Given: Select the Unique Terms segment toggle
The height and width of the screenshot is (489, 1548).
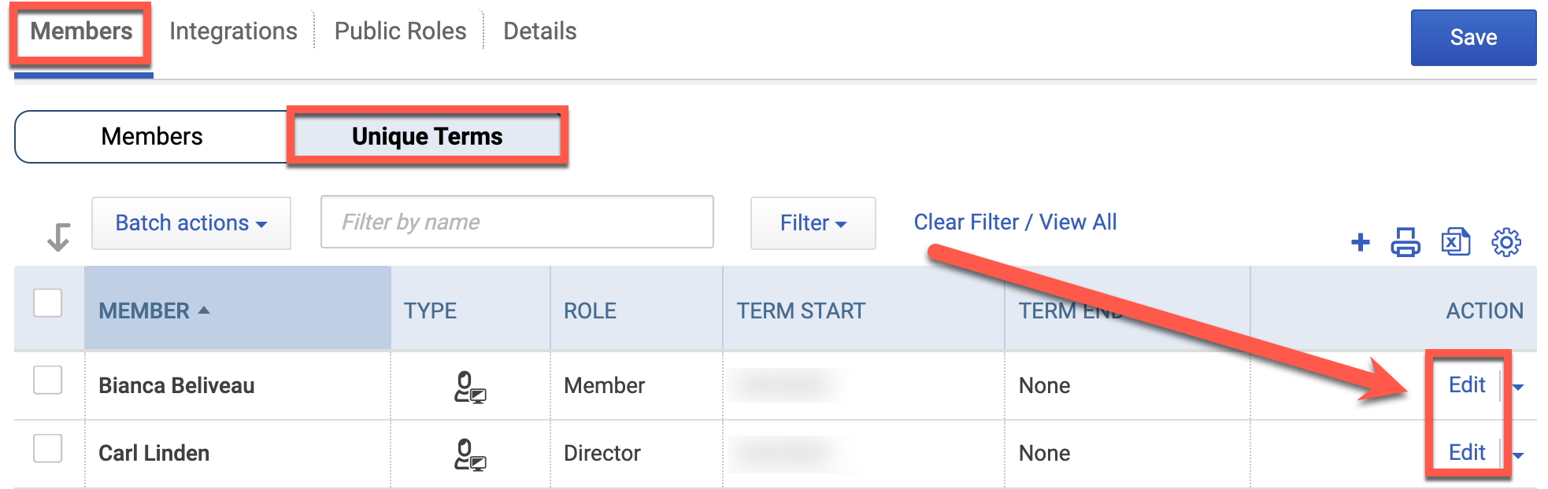Looking at the screenshot, I should click(427, 136).
